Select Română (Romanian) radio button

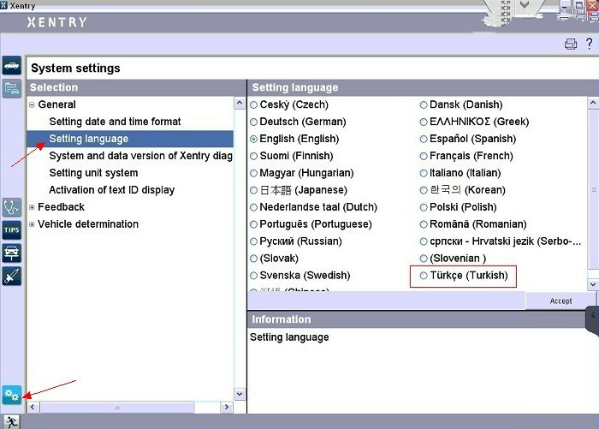424,224
